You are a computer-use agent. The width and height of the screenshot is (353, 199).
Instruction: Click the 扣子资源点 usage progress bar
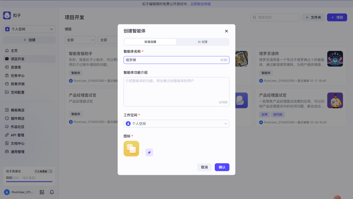pyautogui.click(x=29, y=181)
